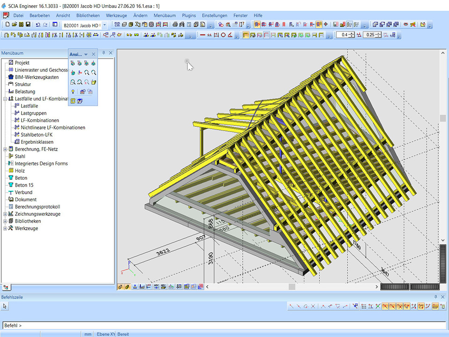Open the Bibliotheken menu
The height and width of the screenshot is (337, 449).
pyautogui.click(x=88, y=15)
